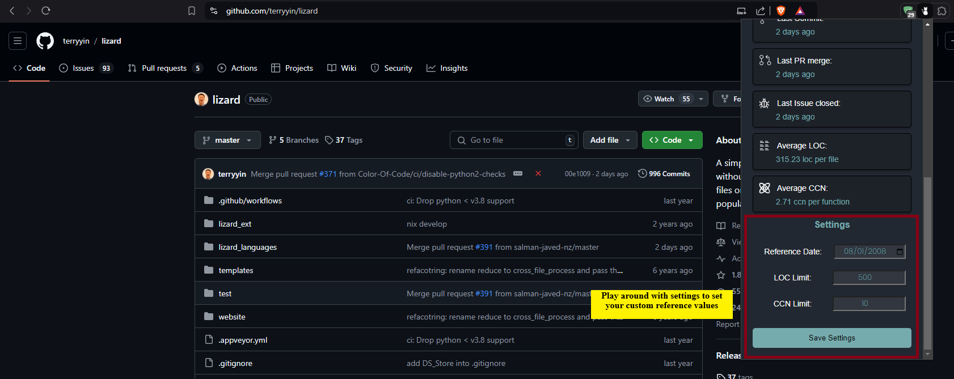Screen dimensions: 954x379
Task: Open the website folder
Action: (x=232, y=317)
